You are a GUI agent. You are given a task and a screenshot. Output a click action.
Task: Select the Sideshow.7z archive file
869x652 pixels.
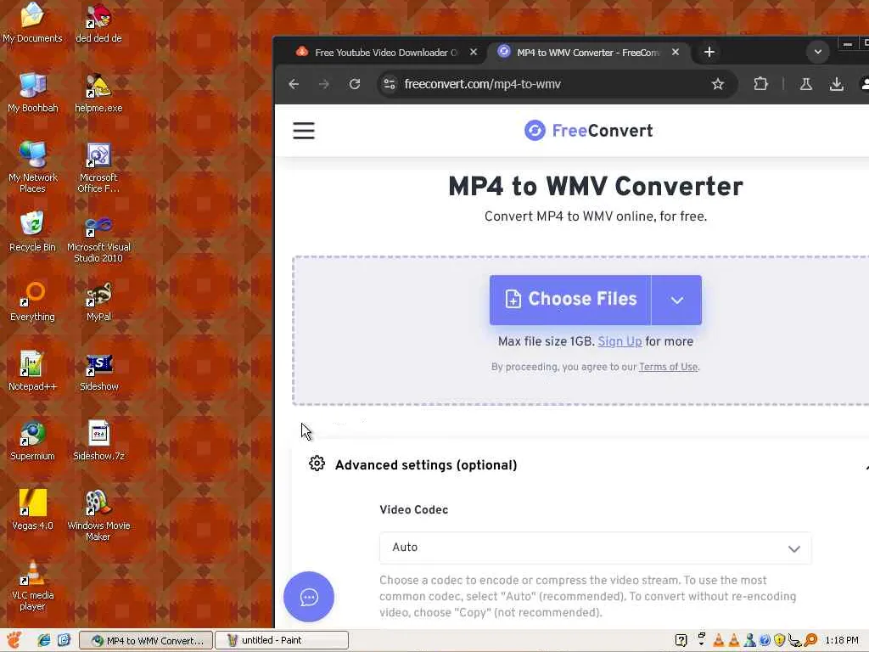[98, 441]
